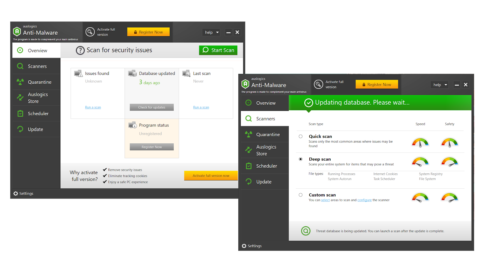Image resolution: width=501 pixels, height=277 pixels.
Task: Select the Deep scan radio button
Action: (301, 159)
